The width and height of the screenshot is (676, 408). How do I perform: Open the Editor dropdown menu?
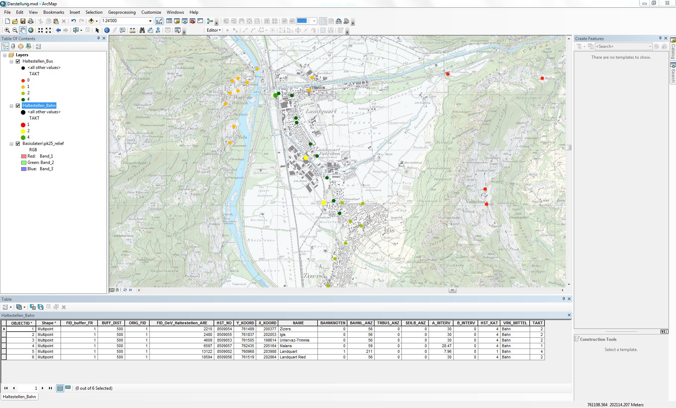214,30
